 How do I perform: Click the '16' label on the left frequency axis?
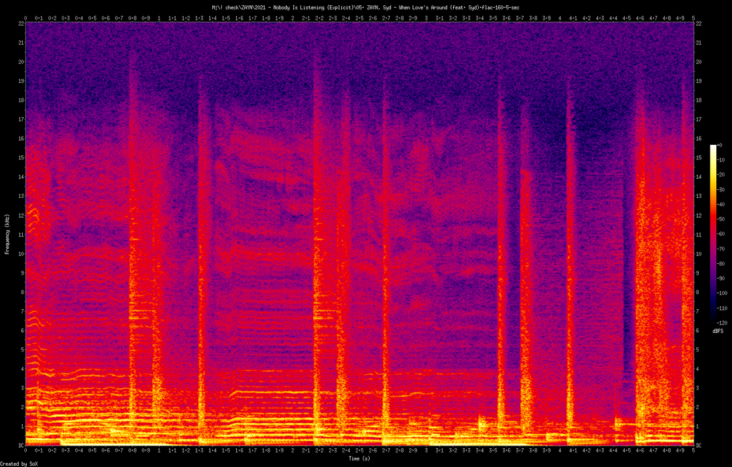(21, 138)
